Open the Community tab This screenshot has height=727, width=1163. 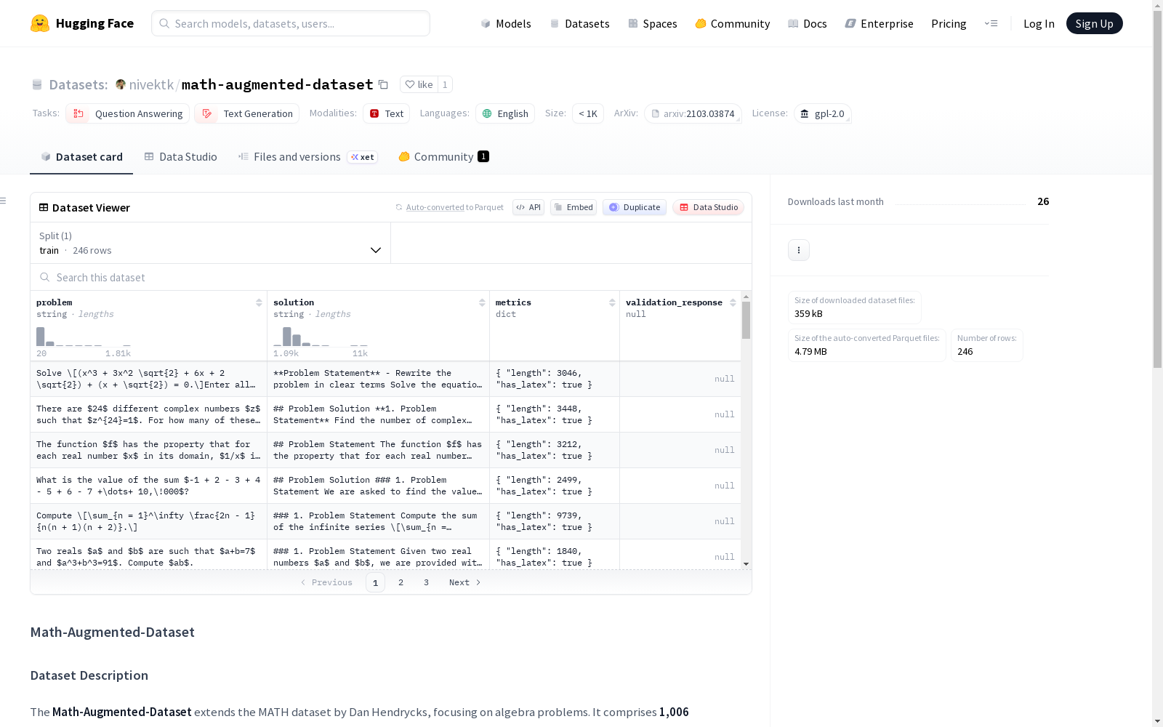click(443, 157)
